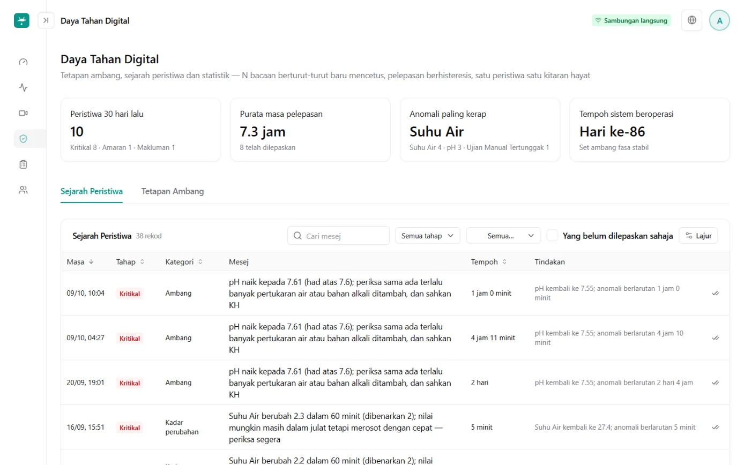Click the 2 hari duration cell
744x465 pixels.
pos(480,382)
